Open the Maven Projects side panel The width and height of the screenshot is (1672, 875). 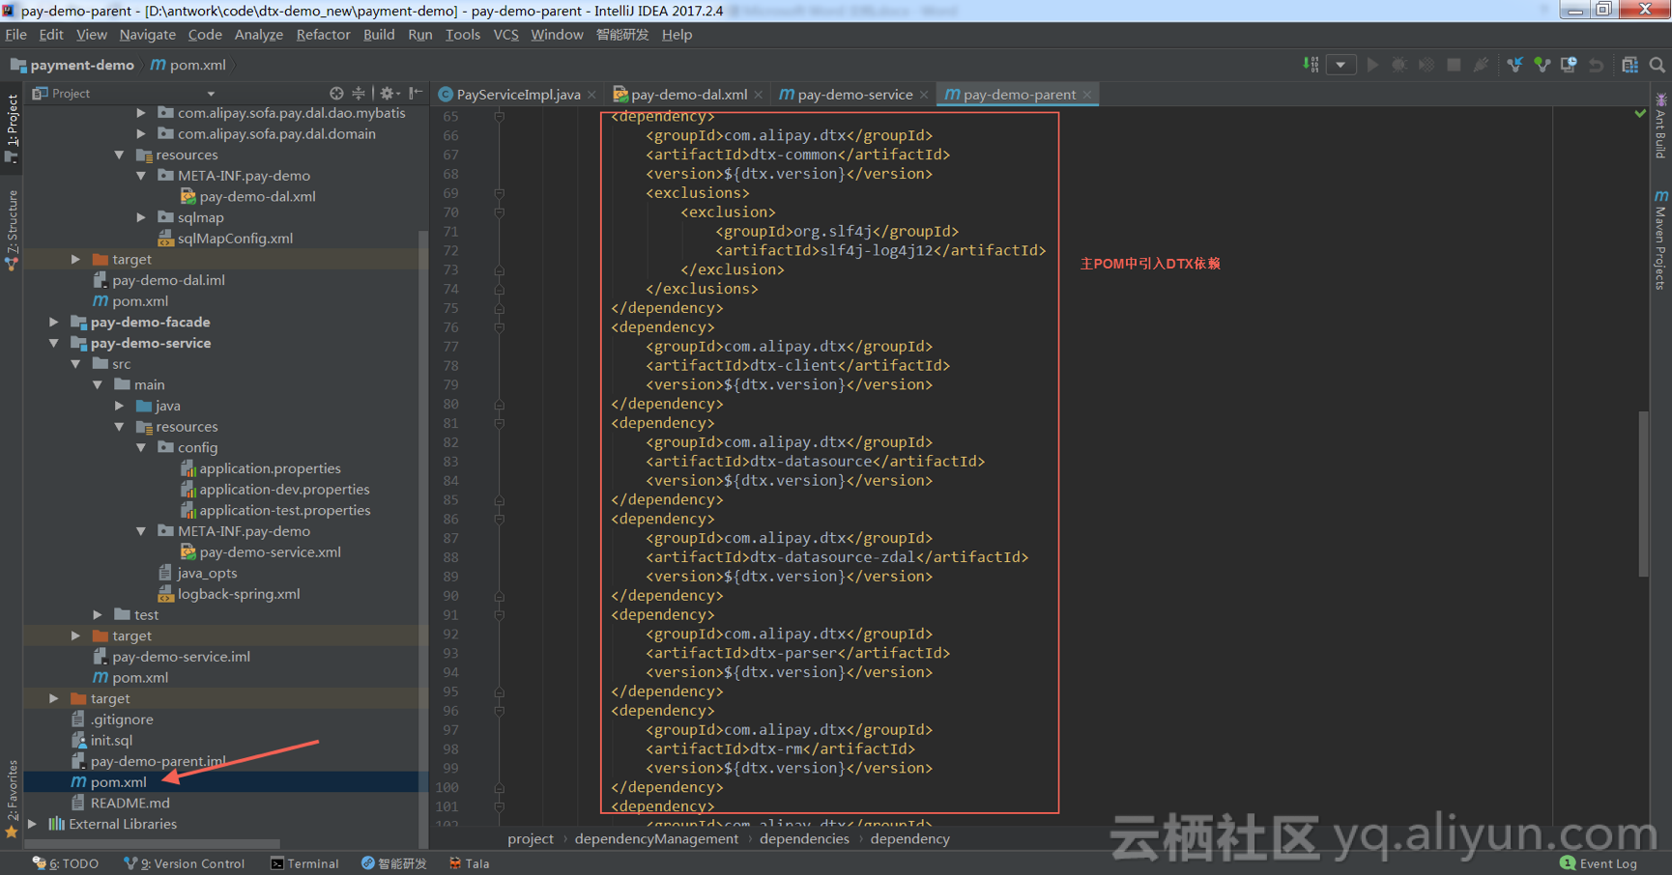[1660, 240]
